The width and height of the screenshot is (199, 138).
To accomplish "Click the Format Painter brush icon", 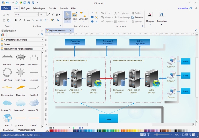I will 8,15.
